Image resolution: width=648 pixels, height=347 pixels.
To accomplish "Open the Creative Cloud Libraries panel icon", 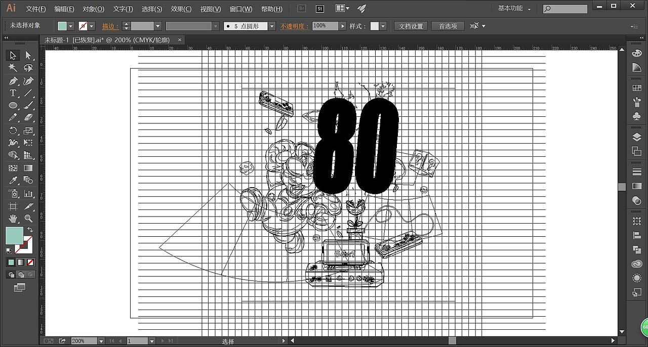I will tap(637, 264).
